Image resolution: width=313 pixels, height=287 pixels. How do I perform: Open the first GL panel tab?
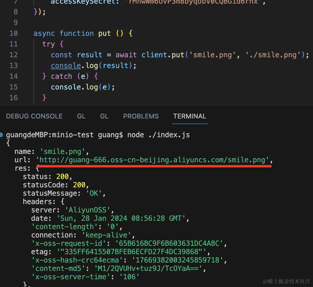pyautogui.click(x=81, y=116)
